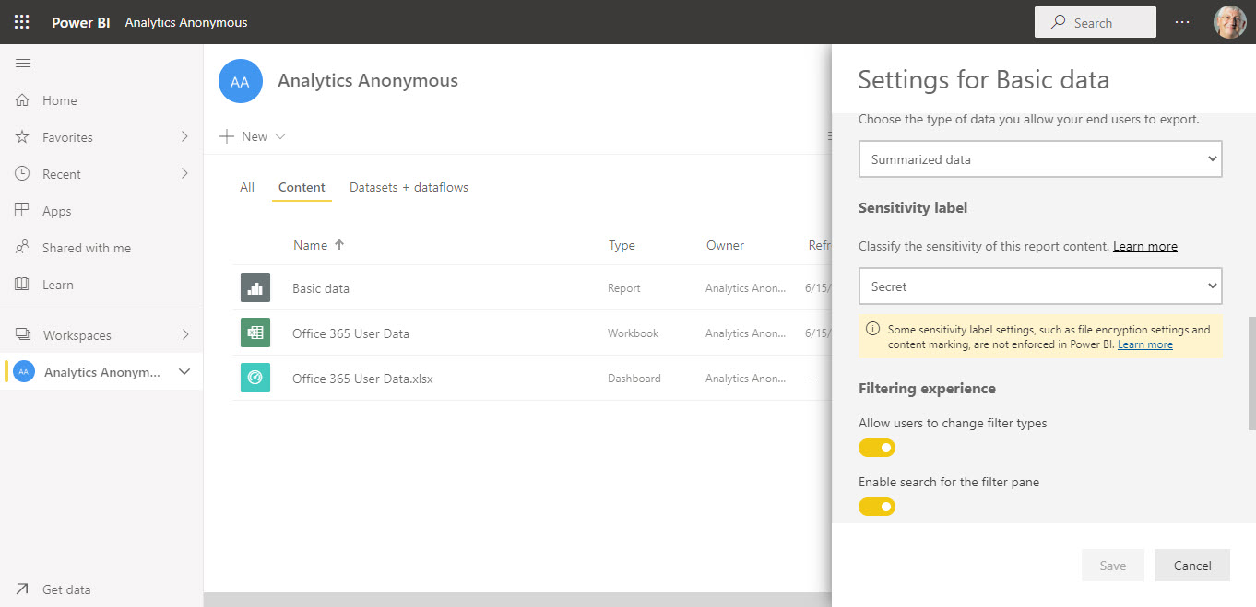Open Learn more link for sensitivity label
The image size is (1256, 607).
(1145, 246)
